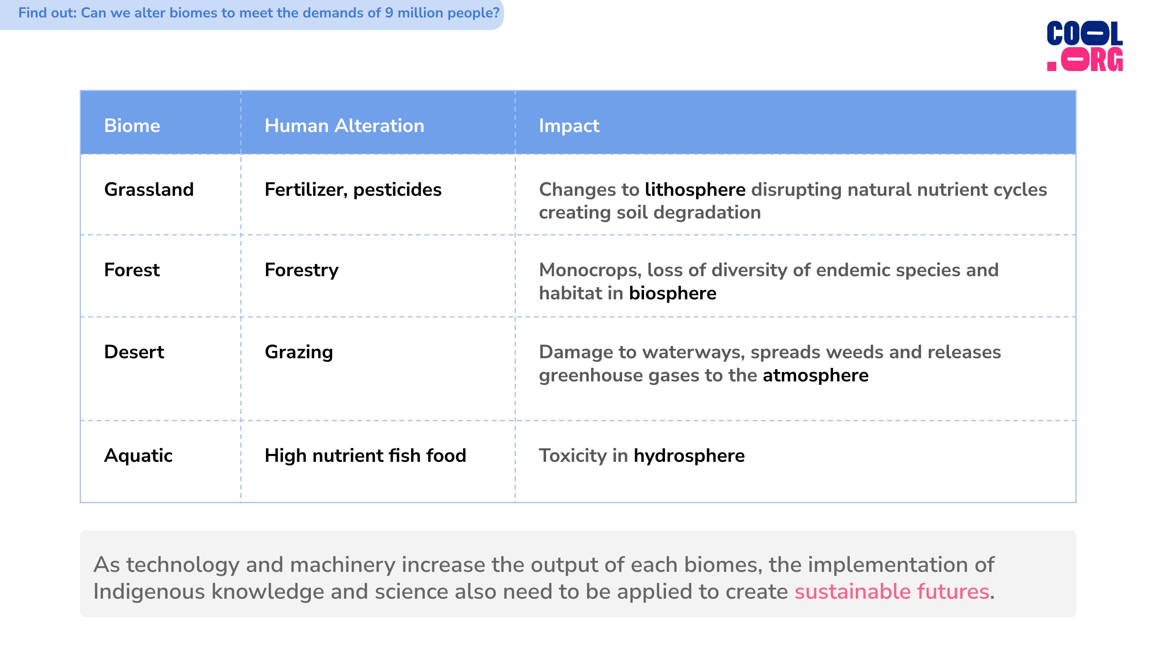Click the bold word lithosphere

[x=695, y=190]
